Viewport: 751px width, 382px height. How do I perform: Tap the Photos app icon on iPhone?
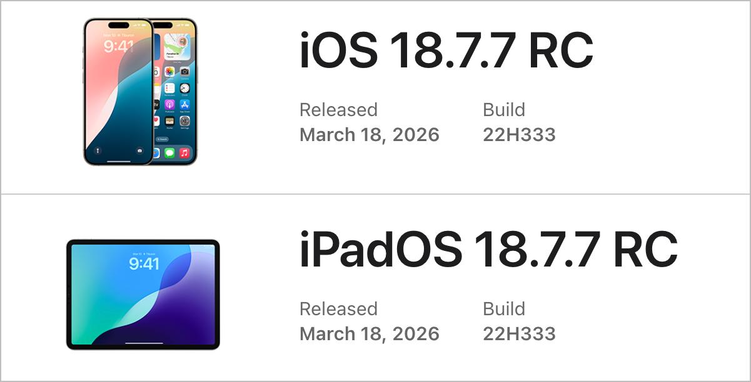(x=169, y=72)
